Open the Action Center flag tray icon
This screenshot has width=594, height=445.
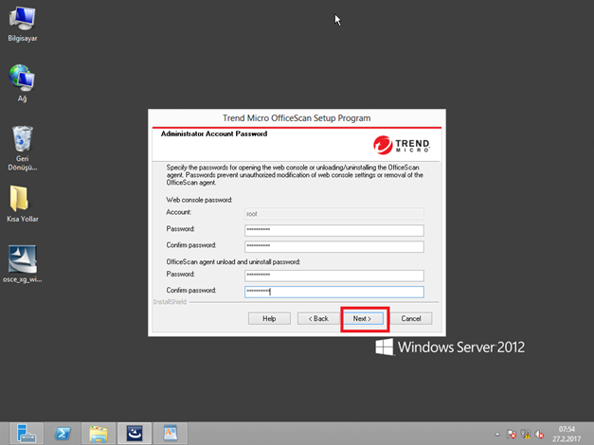coord(512,434)
